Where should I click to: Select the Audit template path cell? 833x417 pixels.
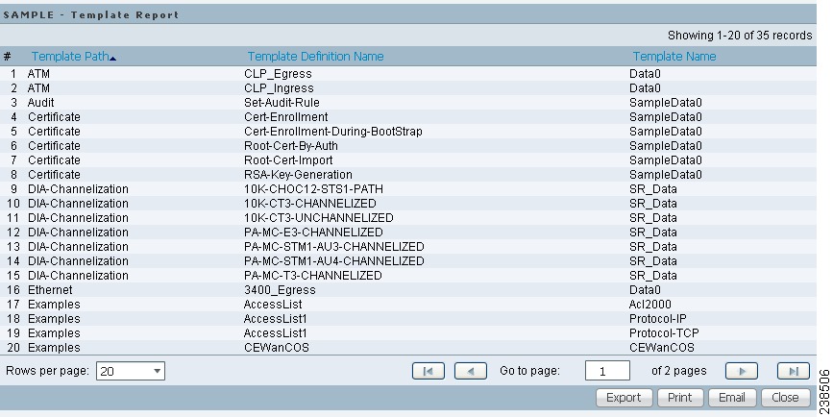(x=41, y=103)
